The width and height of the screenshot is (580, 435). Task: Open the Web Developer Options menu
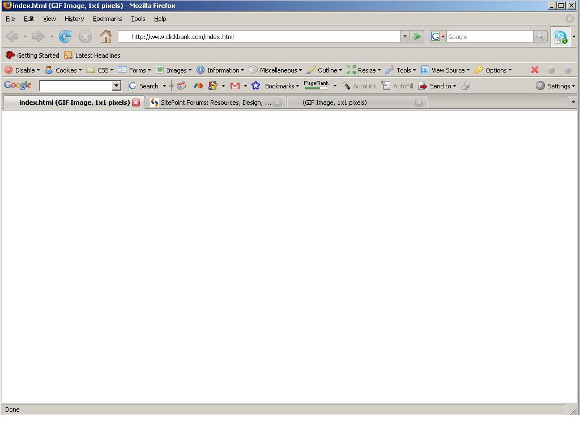pos(493,70)
